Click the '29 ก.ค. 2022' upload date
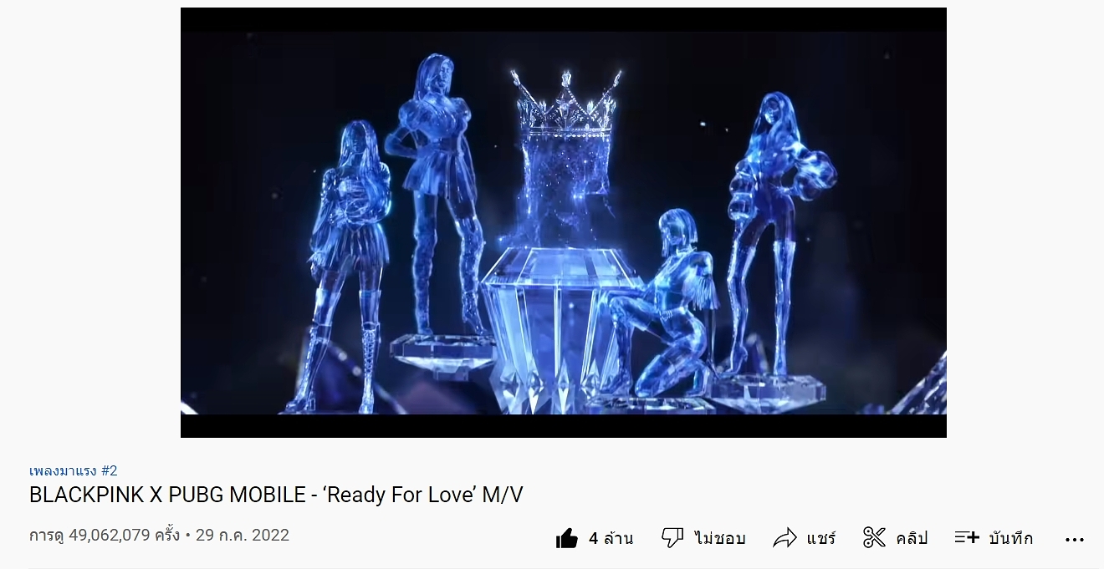This screenshot has width=1104, height=569. pos(243,535)
